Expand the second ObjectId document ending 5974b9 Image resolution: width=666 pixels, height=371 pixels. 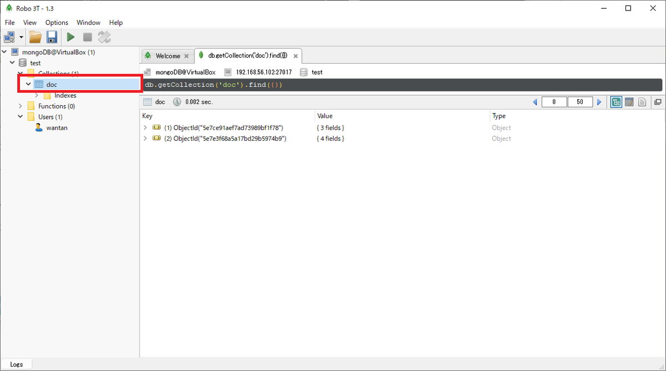[145, 138]
